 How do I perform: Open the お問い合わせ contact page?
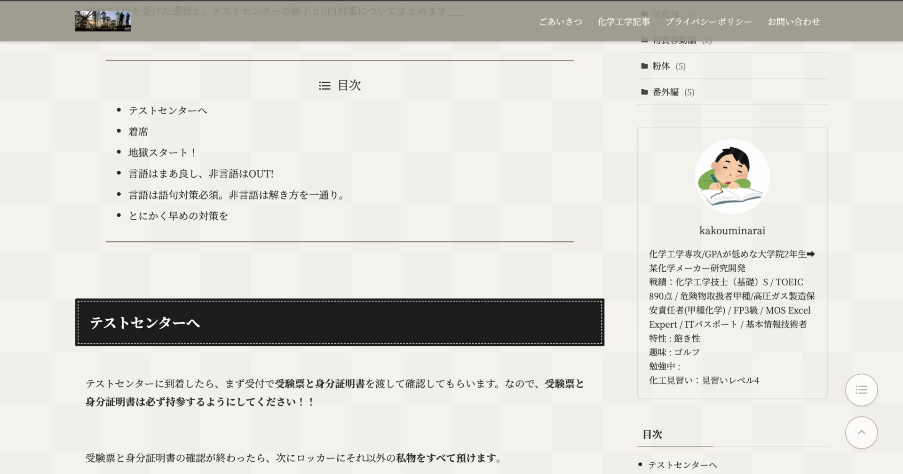pyautogui.click(x=793, y=22)
